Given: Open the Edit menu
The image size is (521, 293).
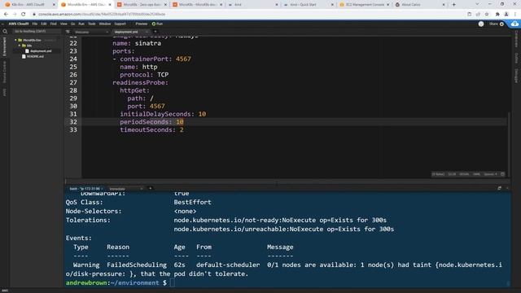Looking at the screenshot, I should (x=44, y=24).
